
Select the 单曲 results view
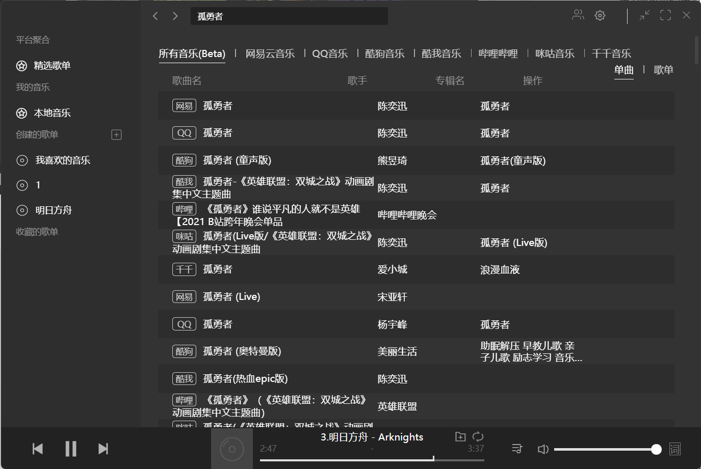(x=624, y=70)
